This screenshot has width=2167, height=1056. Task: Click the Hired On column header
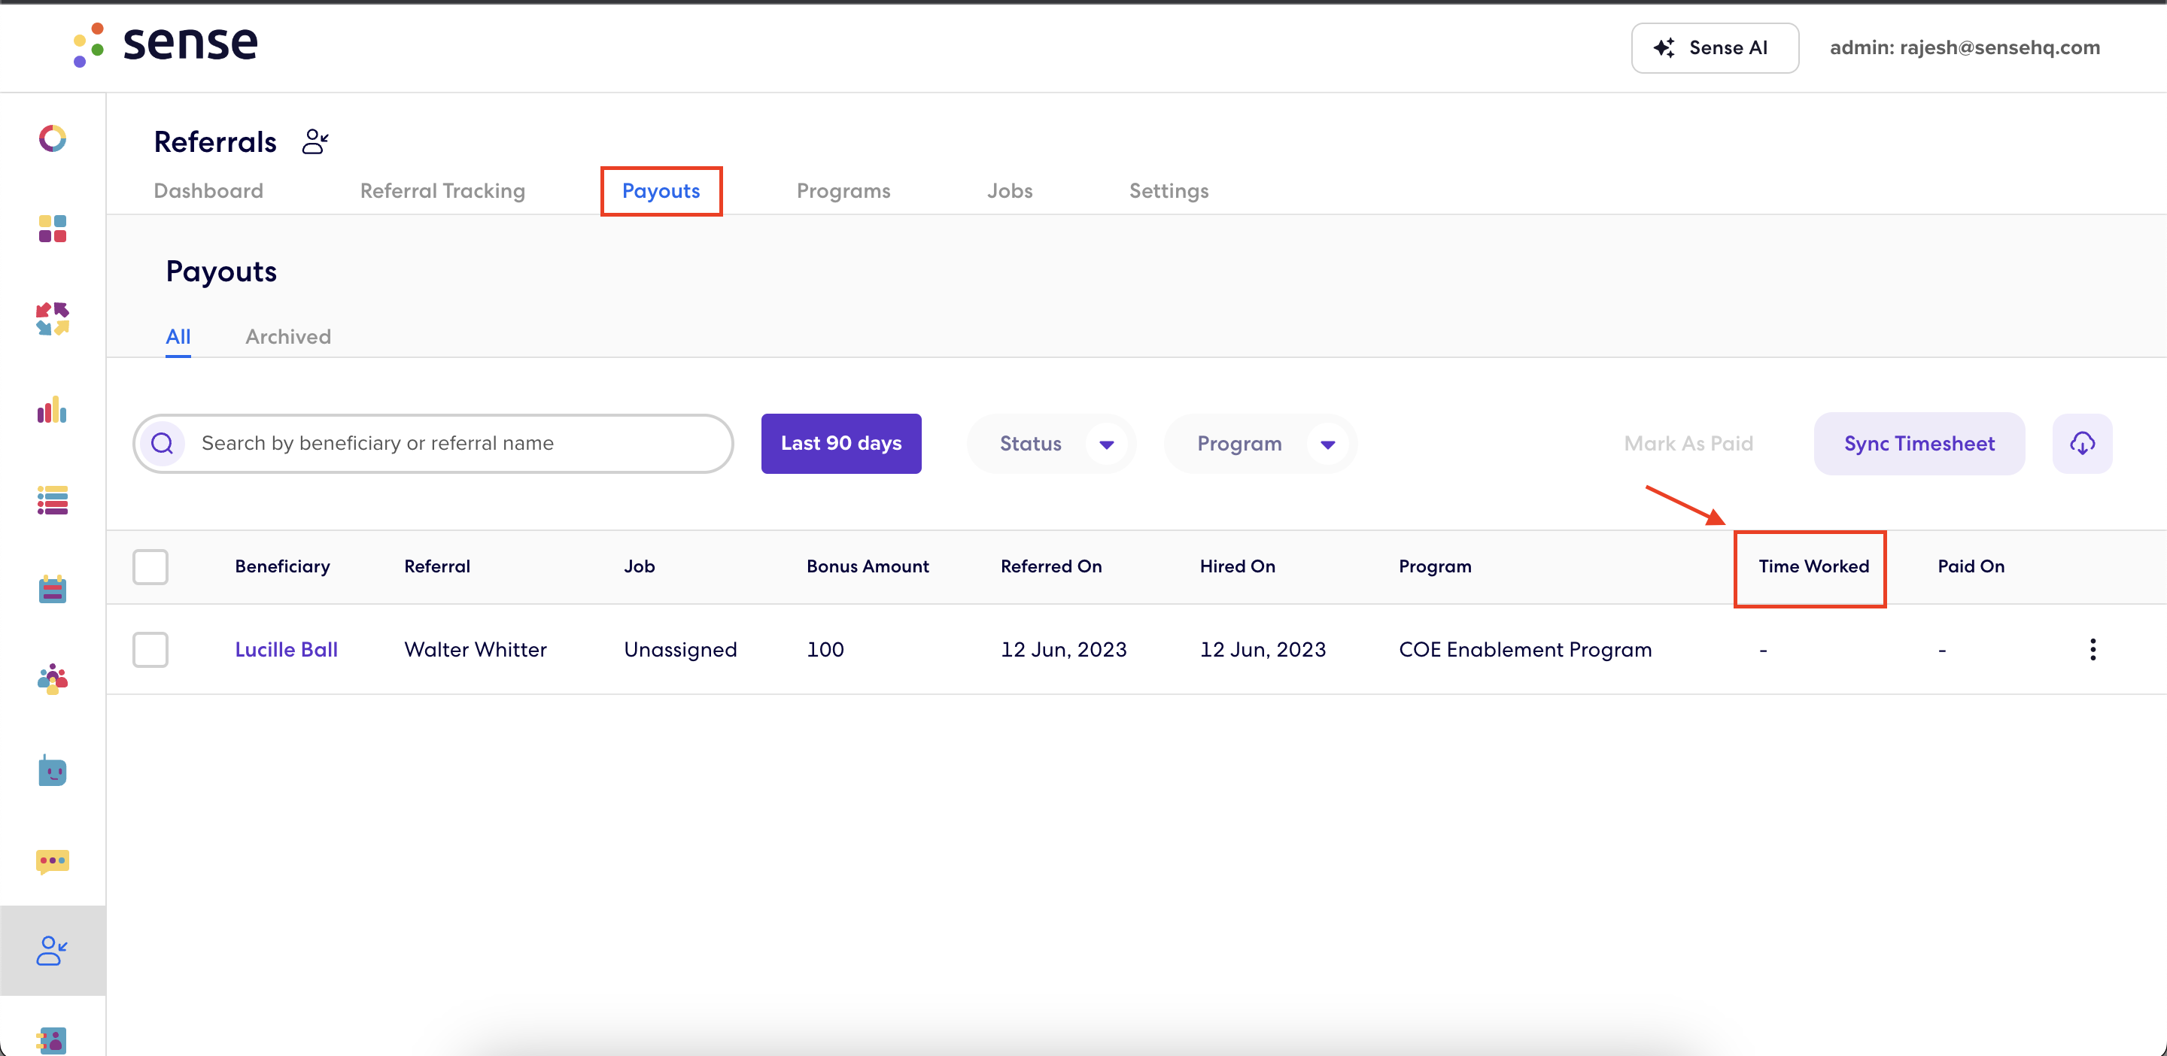(1238, 566)
